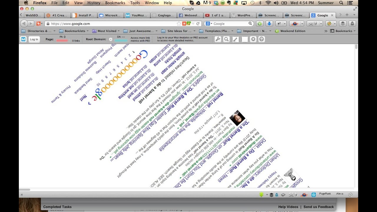Open a new tab with plus button
The height and width of the screenshot is (212, 377).
[x=347, y=15]
